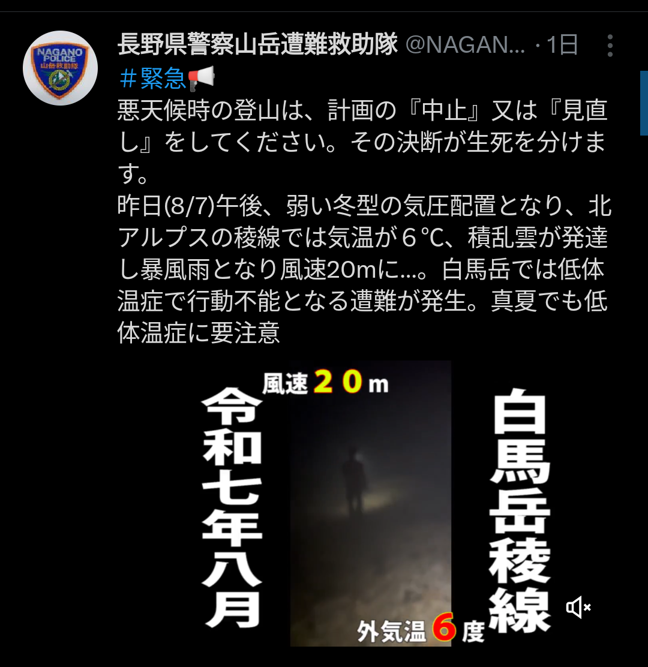This screenshot has width=648, height=667.
Task: Open the #緊急 hashtag link
Action: click(152, 79)
